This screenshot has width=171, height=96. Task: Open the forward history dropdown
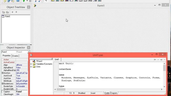(x=165, y=60)
